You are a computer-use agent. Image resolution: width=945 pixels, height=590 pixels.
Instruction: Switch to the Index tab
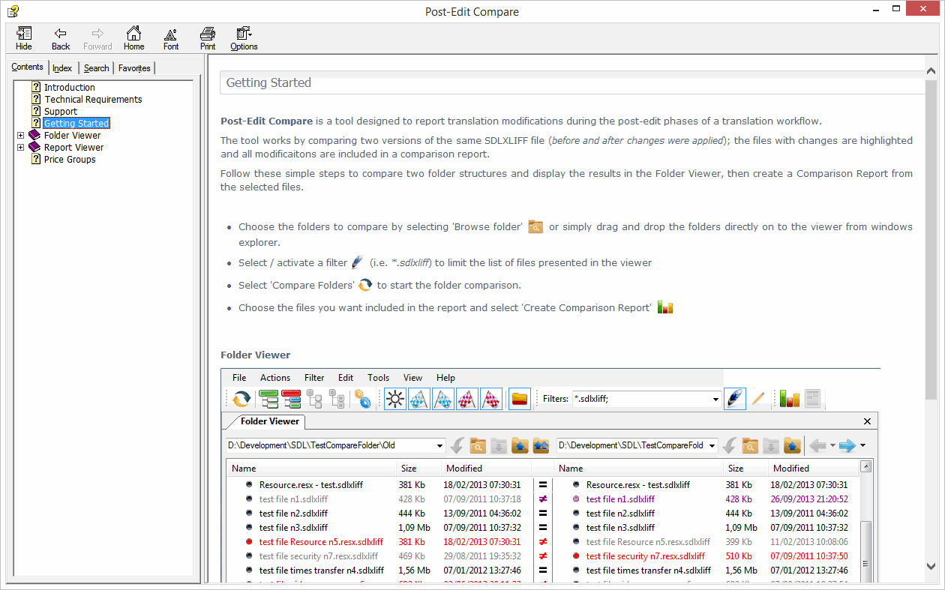coord(62,68)
